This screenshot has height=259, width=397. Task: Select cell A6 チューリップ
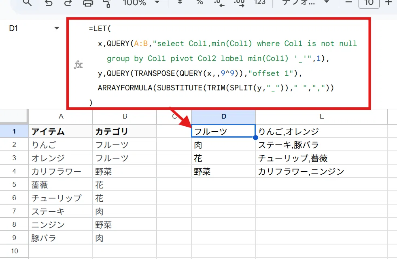pyautogui.click(x=61, y=198)
